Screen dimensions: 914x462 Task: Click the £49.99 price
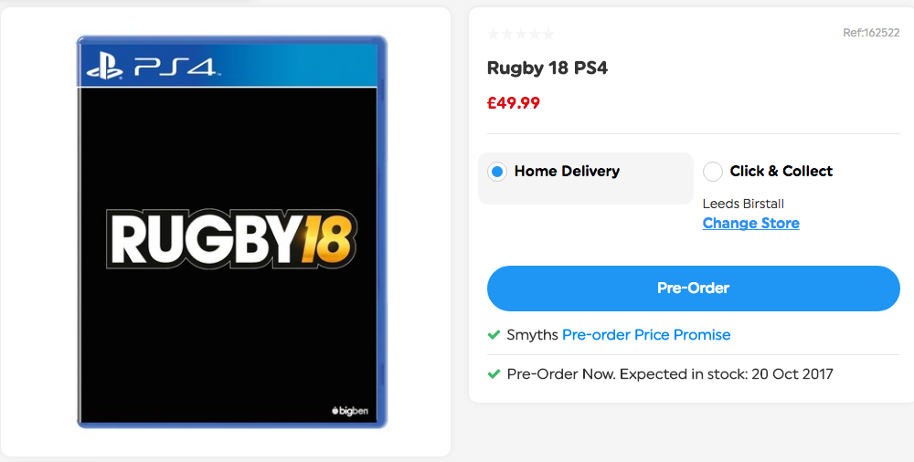click(514, 103)
